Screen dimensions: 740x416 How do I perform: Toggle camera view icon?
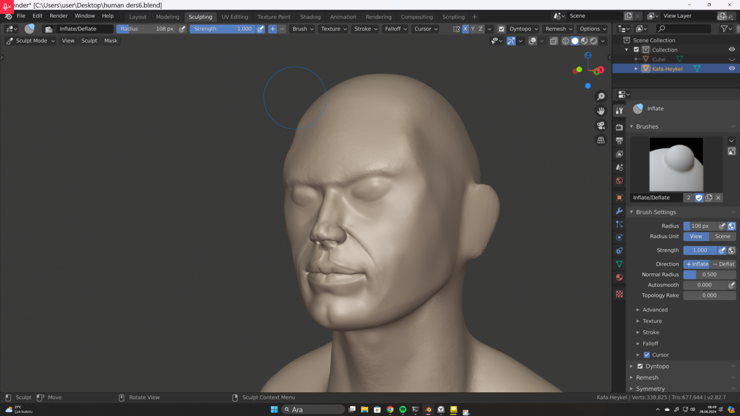click(601, 125)
